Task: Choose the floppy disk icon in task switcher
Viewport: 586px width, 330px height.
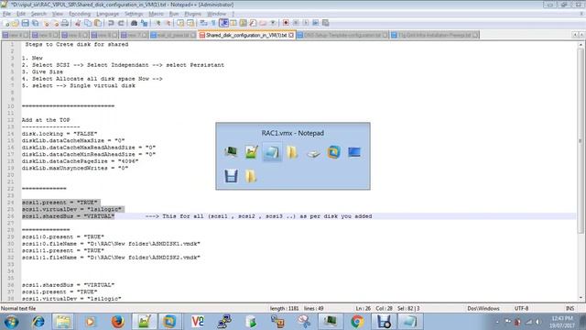Action: coord(231,176)
